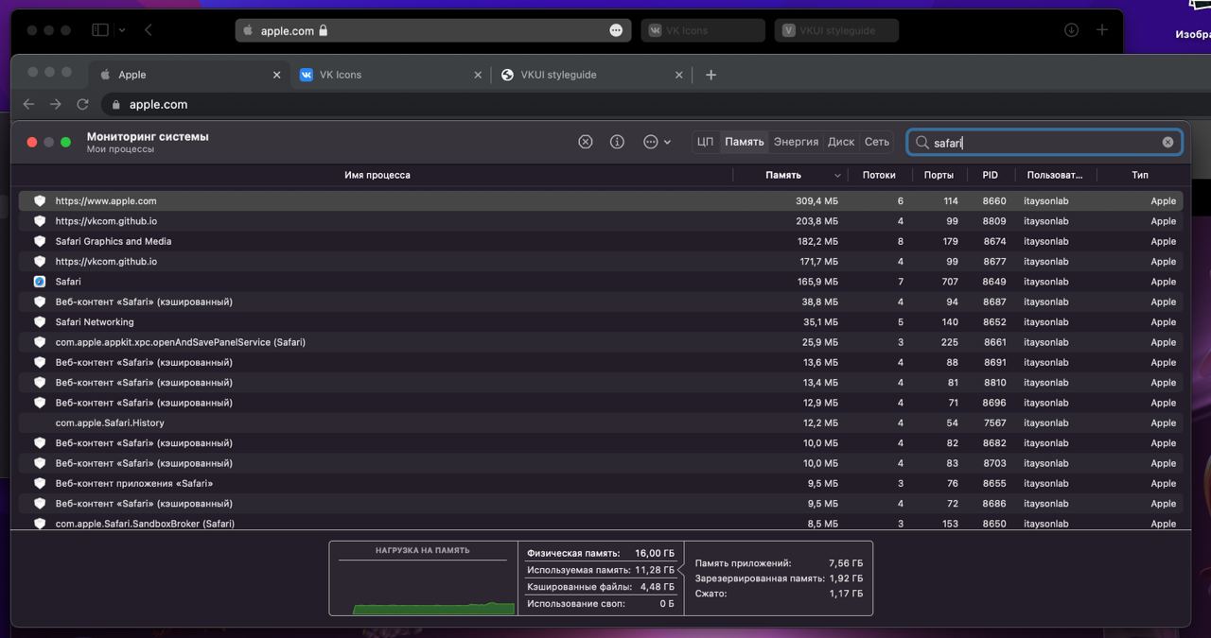Viewport: 1211px width, 638px height.
Task: Focus the safari search field in Мониторинг системы
Action: pyautogui.click(x=1044, y=143)
